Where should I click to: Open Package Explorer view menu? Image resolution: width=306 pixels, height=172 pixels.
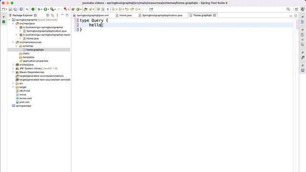(57, 15)
